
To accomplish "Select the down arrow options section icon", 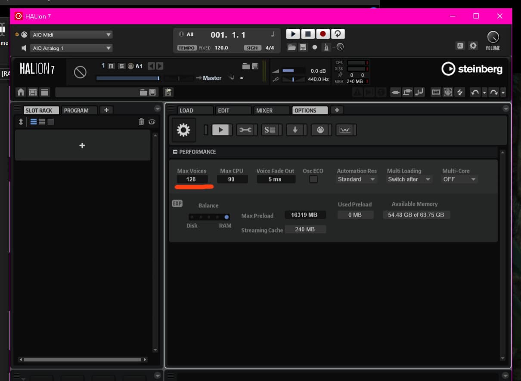I will tap(295, 130).
